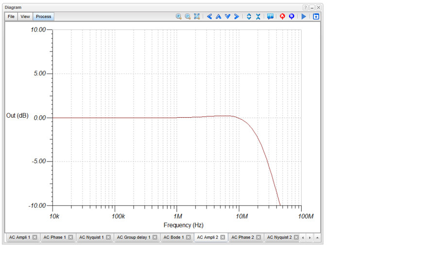This screenshot has width=446, height=253.
Task: Click the blue play arrow icon
Action: (304, 17)
